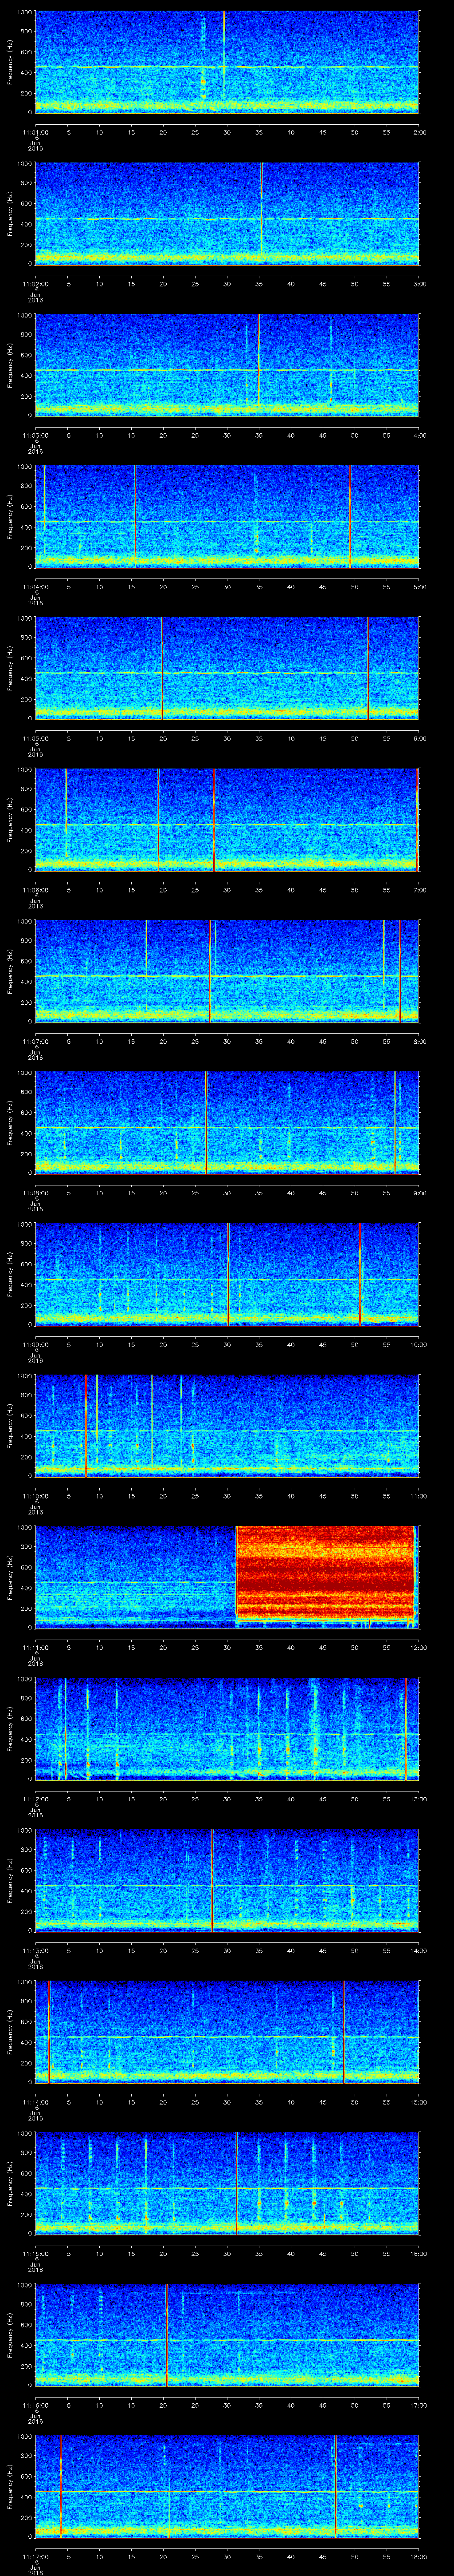Image resolution: width=454 pixels, height=2576 pixels.
Task: Select the red spike near 28s in 11:13:00 spectrogram
Action: pyautogui.click(x=212, y=1880)
